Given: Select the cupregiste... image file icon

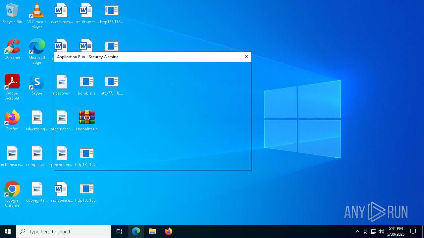Looking at the screenshot, I should click(37, 192).
